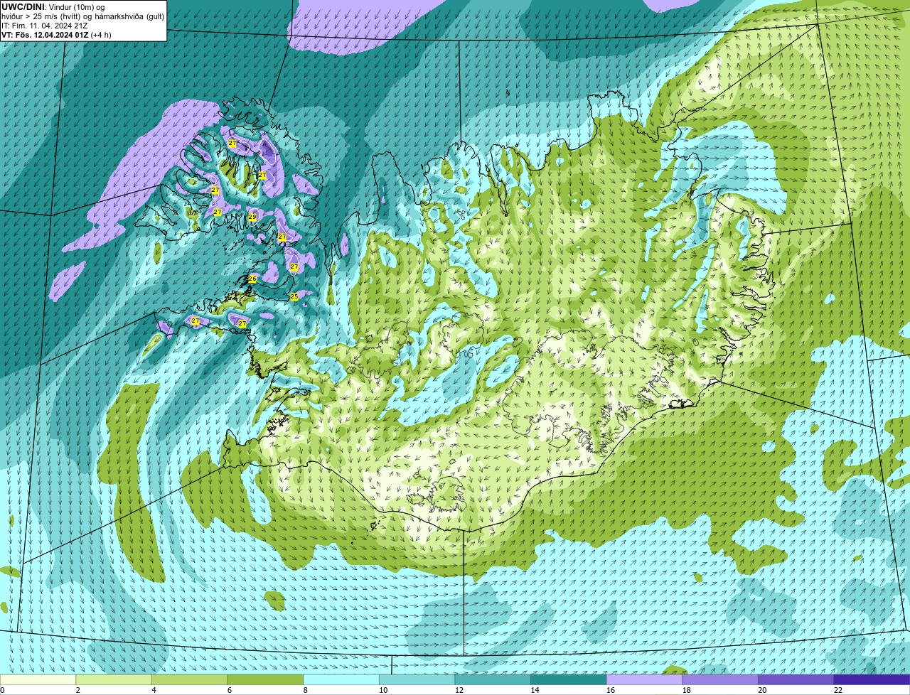Viewport: 910px width, 695px height.
Task: Click the legend scale value 10
Action: tap(383, 690)
